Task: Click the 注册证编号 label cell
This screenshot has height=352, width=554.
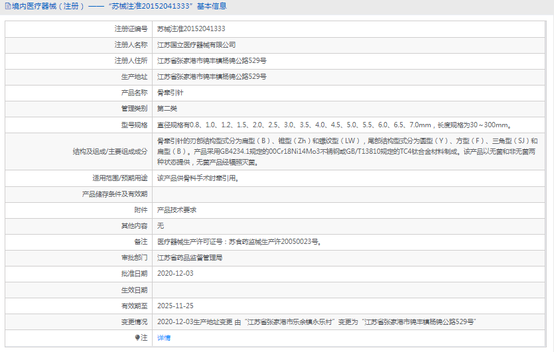Action: [x=131, y=29]
